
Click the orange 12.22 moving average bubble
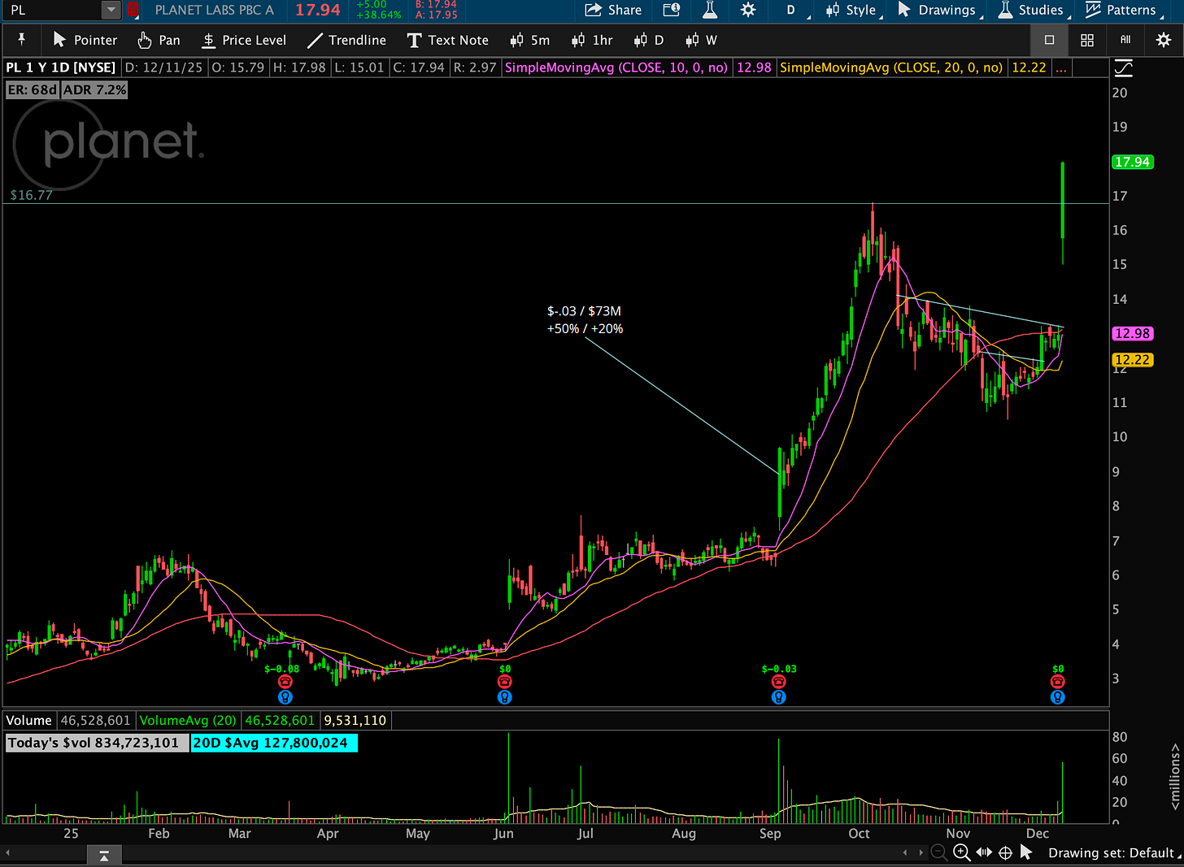click(1132, 360)
